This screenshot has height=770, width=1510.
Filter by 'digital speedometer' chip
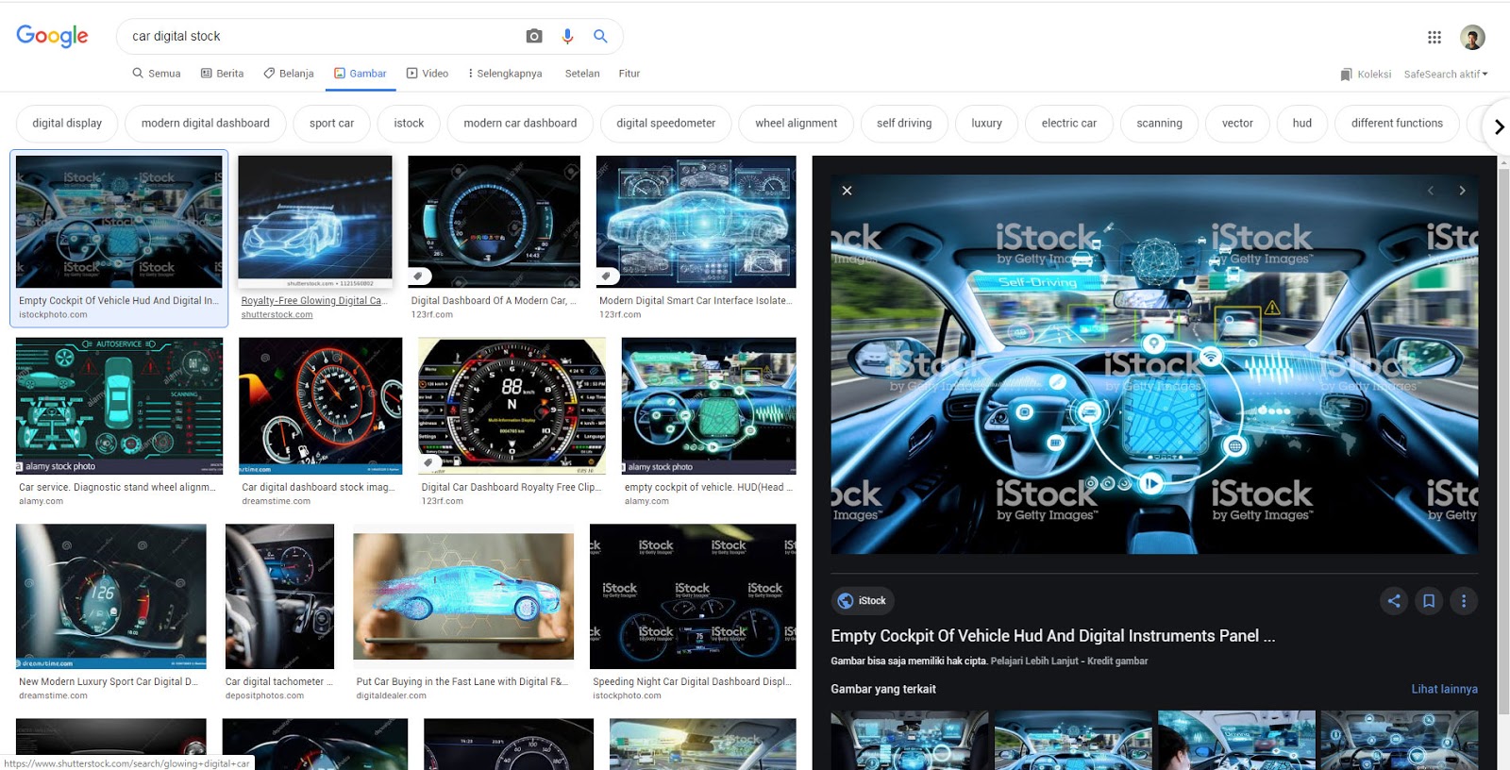point(666,124)
